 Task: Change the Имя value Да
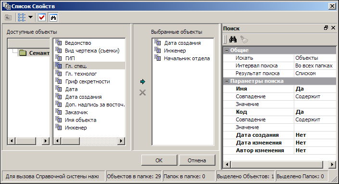point(315,89)
